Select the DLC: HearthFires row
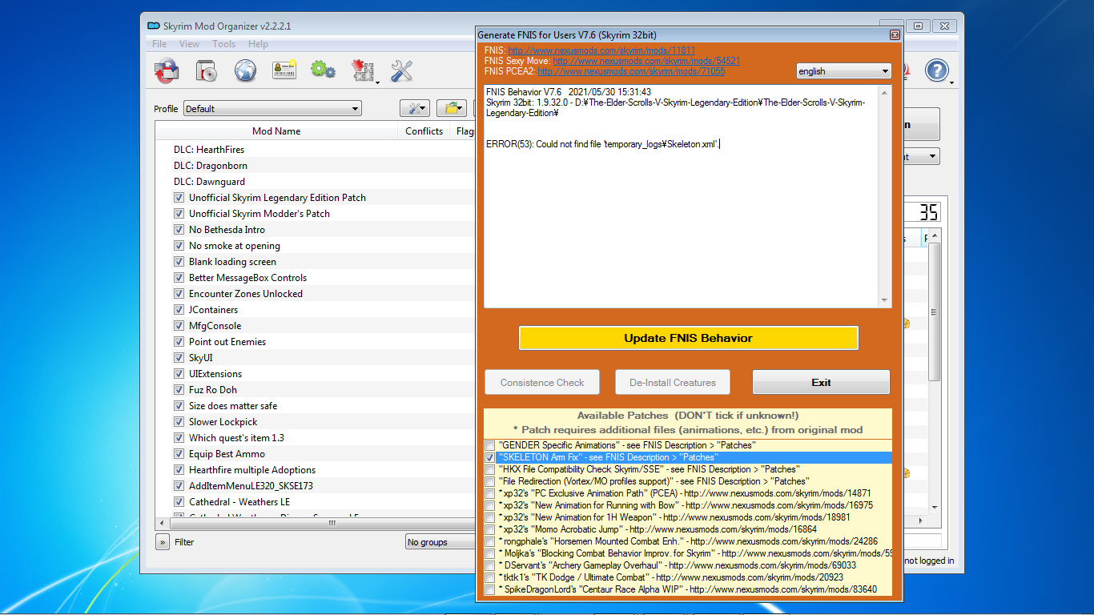The width and height of the screenshot is (1094, 615). (316, 150)
